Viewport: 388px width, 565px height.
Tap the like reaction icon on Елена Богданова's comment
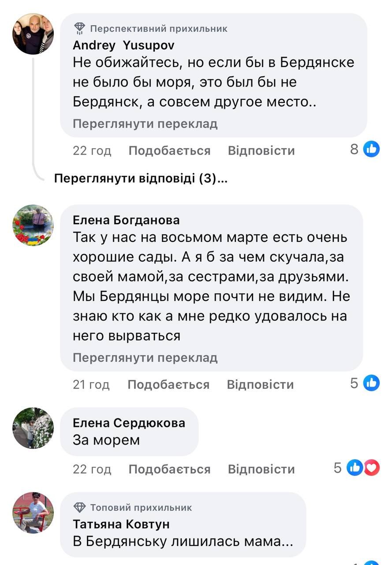pos(371,383)
